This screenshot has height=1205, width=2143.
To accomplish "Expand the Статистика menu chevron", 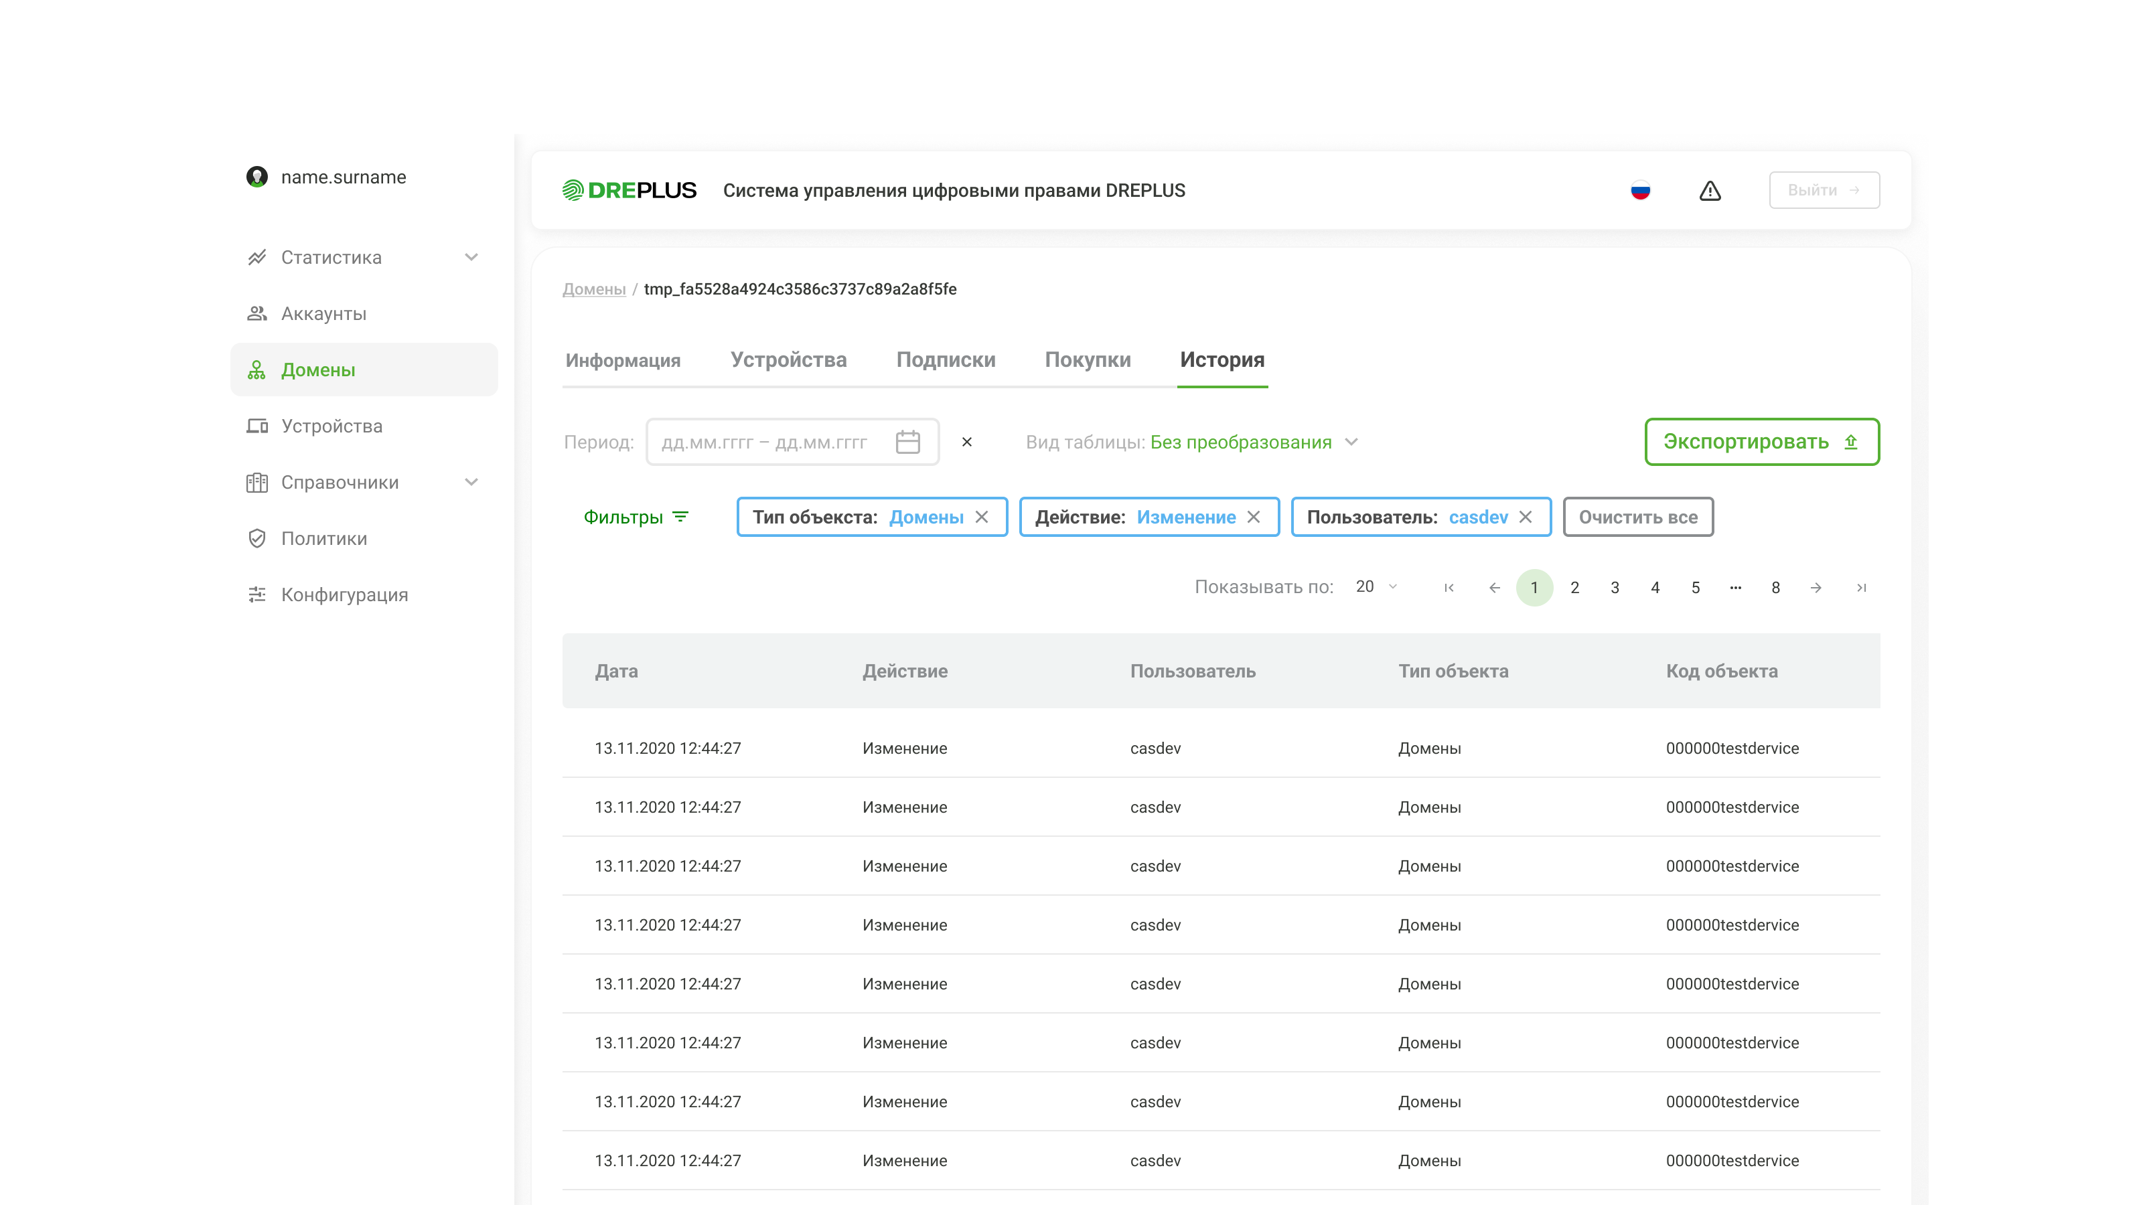I will pyautogui.click(x=471, y=257).
